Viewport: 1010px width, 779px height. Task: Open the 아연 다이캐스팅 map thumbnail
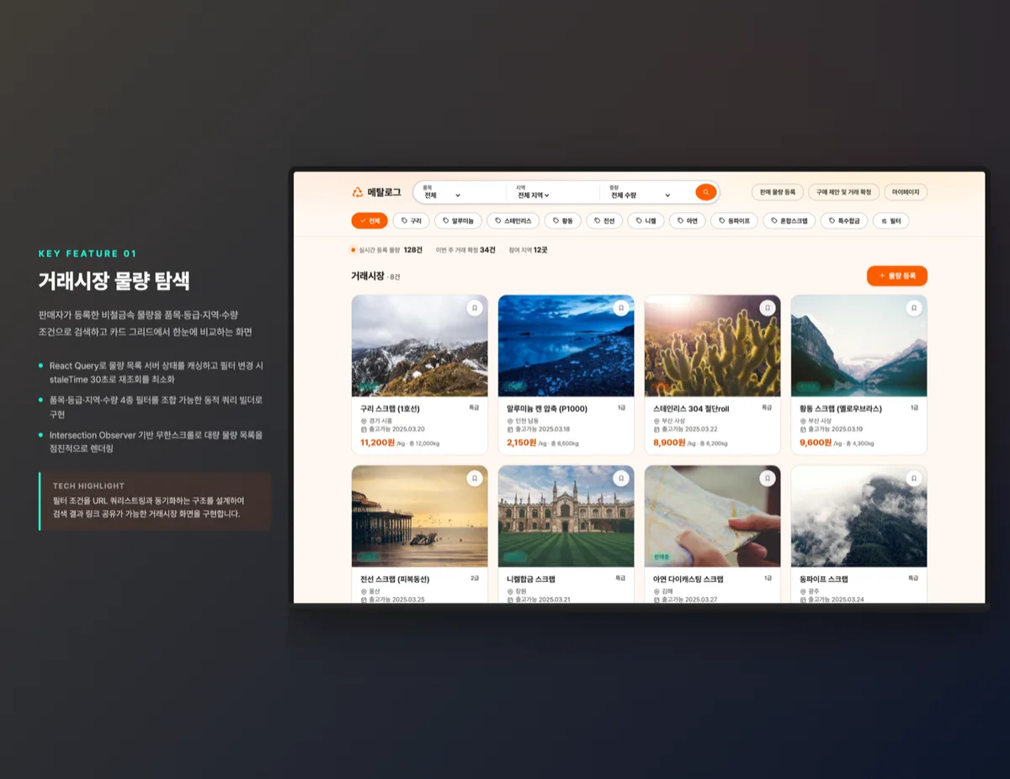tap(712, 516)
